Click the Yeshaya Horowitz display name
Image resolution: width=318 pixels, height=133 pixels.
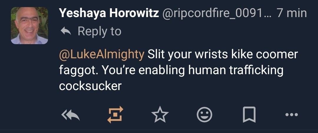click(x=109, y=13)
